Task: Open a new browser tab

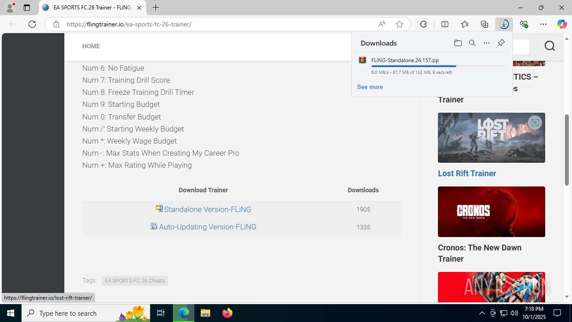Action: (156, 8)
